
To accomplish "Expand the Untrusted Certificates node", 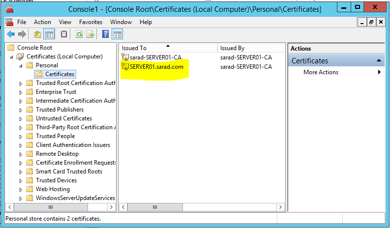I will tap(21, 119).
